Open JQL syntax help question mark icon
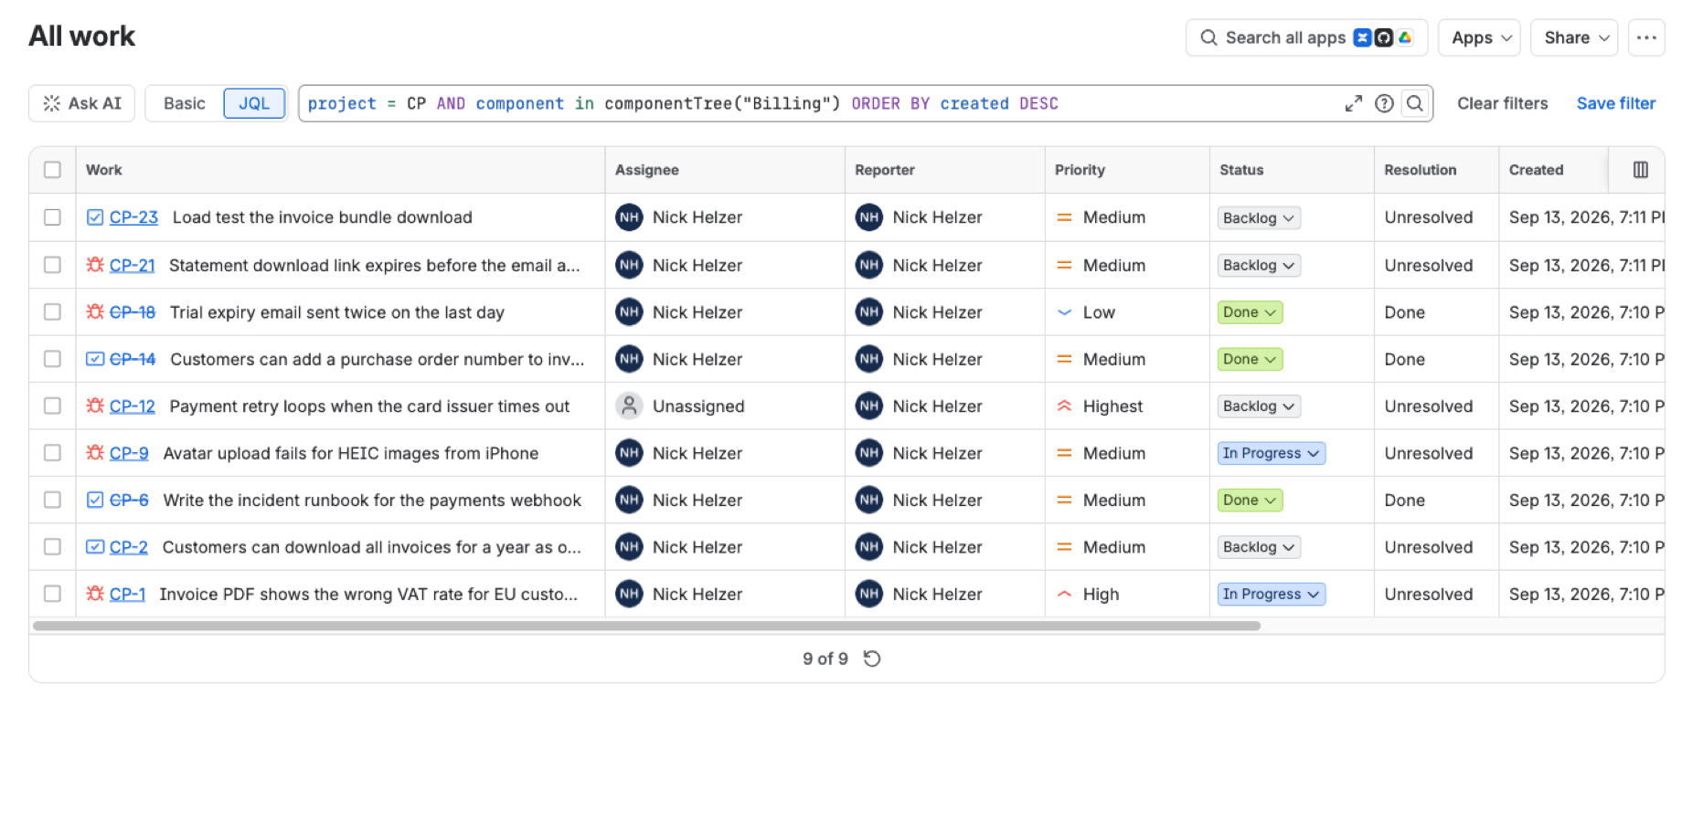Screen dimensions: 1682x822 click(1384, 103)
